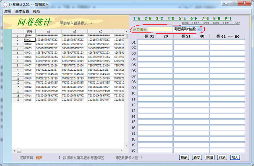Open the 基本设置 menu
The image size is (254, 166).
(x=22, y=12)
